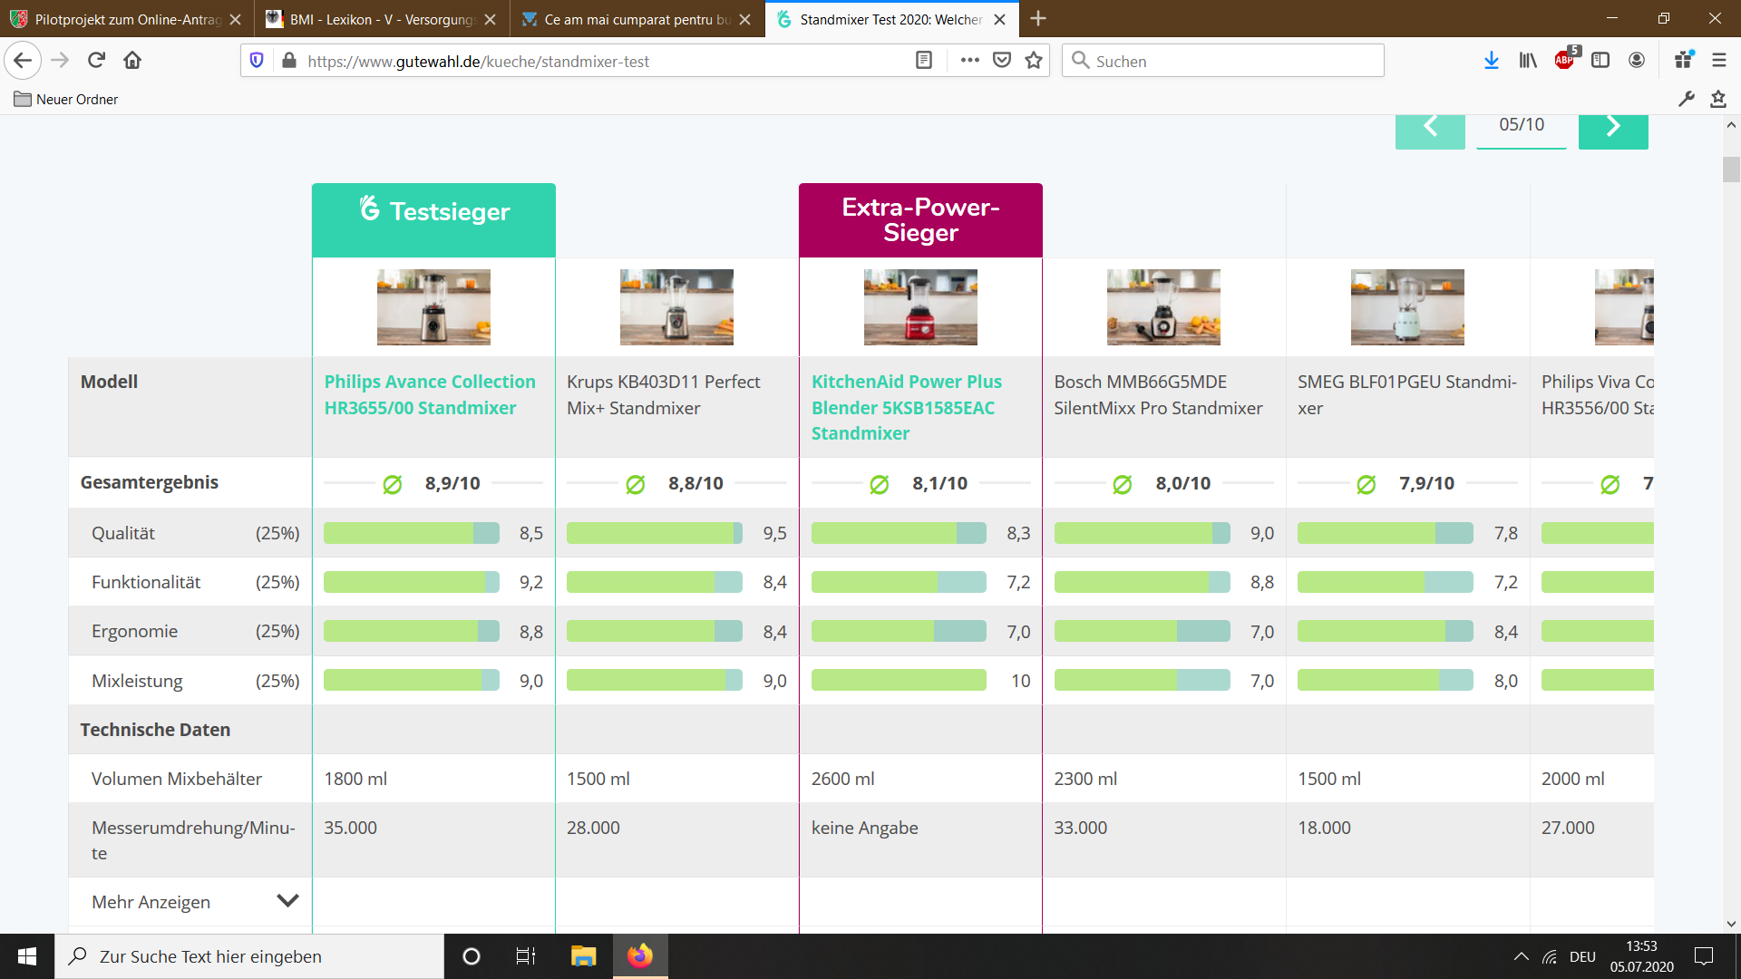Open the library history and bookmarks
This screenshot has width=1741, height=979.
1528,61
